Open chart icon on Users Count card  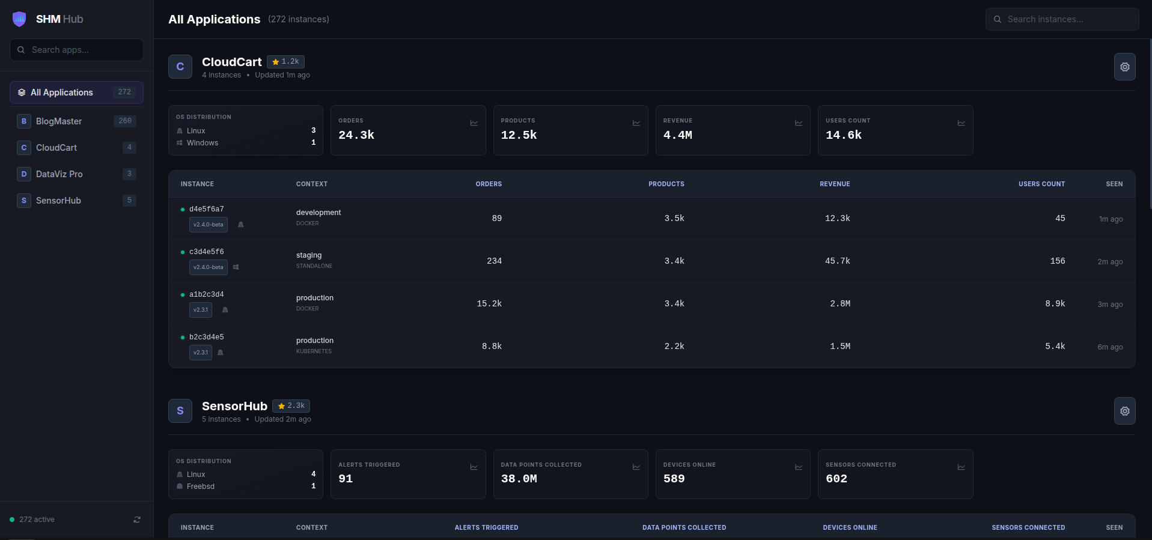click(x=961, y=123)
